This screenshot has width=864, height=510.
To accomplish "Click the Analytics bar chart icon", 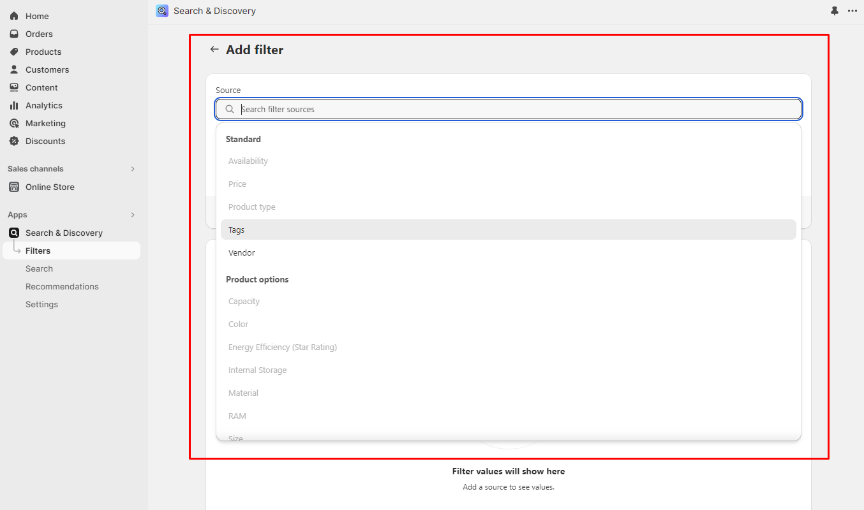I will 14,105.
